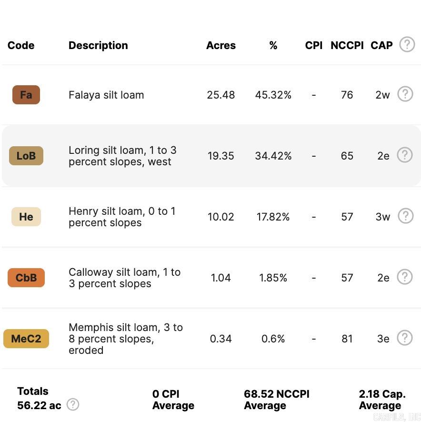
Task: Select the Falaya silt loam description
Action: [x=106, y=95]
